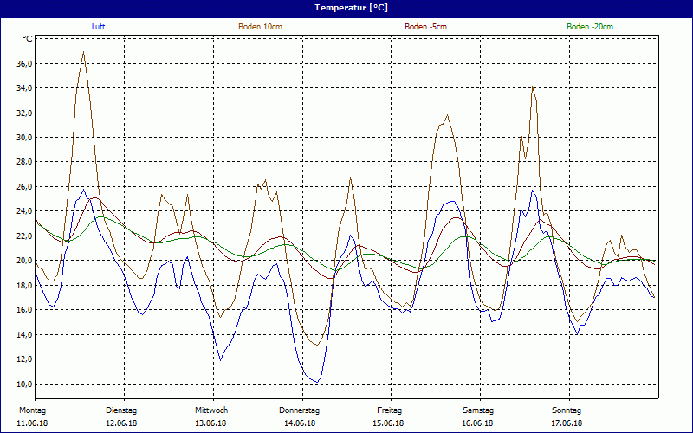Click the '30,0' y-axis value
This screenshot has width=693, height=433.
point(24,138)
